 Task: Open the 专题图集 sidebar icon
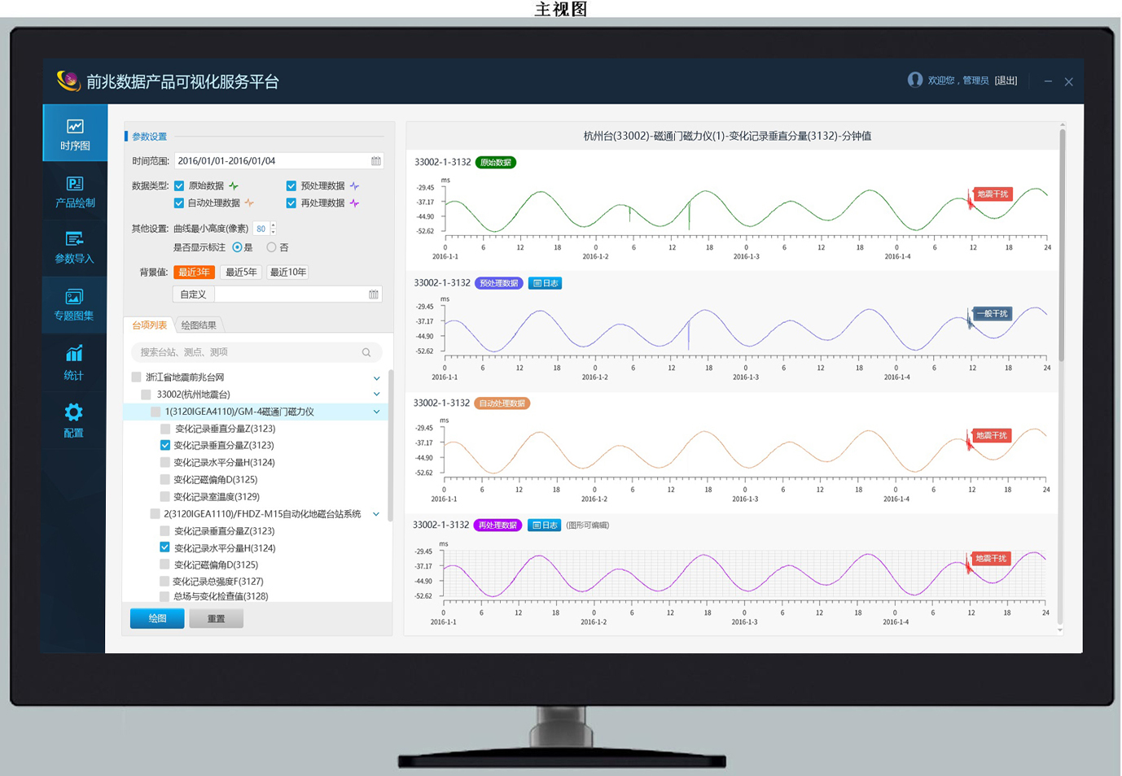point(74,304)
